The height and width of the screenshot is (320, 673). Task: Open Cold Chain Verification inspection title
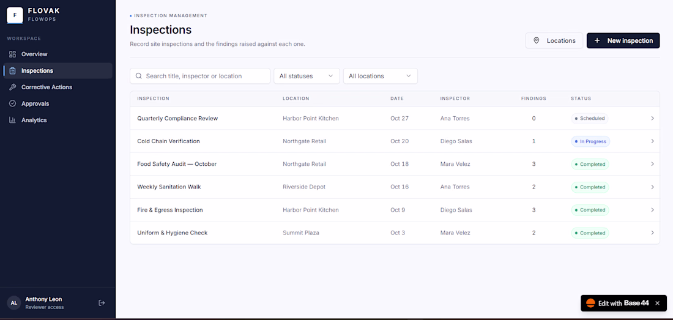pyautogui.click(x=168, y=141)
